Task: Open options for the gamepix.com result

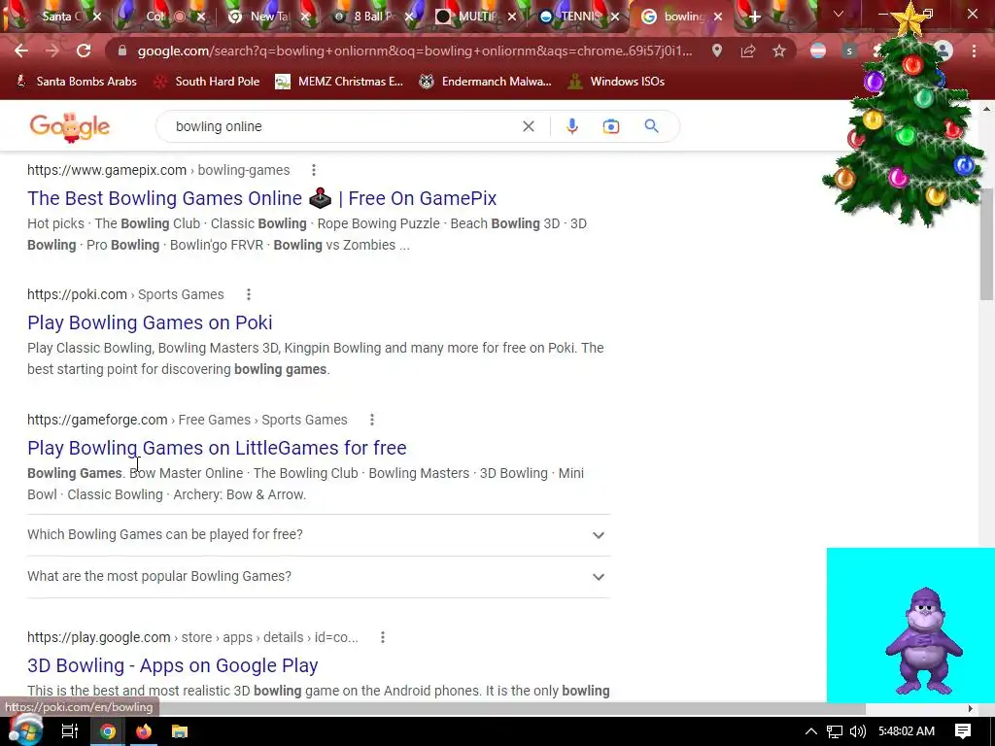Action: pos(314,170)
